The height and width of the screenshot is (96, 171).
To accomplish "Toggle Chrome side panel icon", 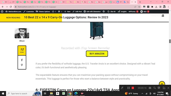I will click(x=160, y=7).
